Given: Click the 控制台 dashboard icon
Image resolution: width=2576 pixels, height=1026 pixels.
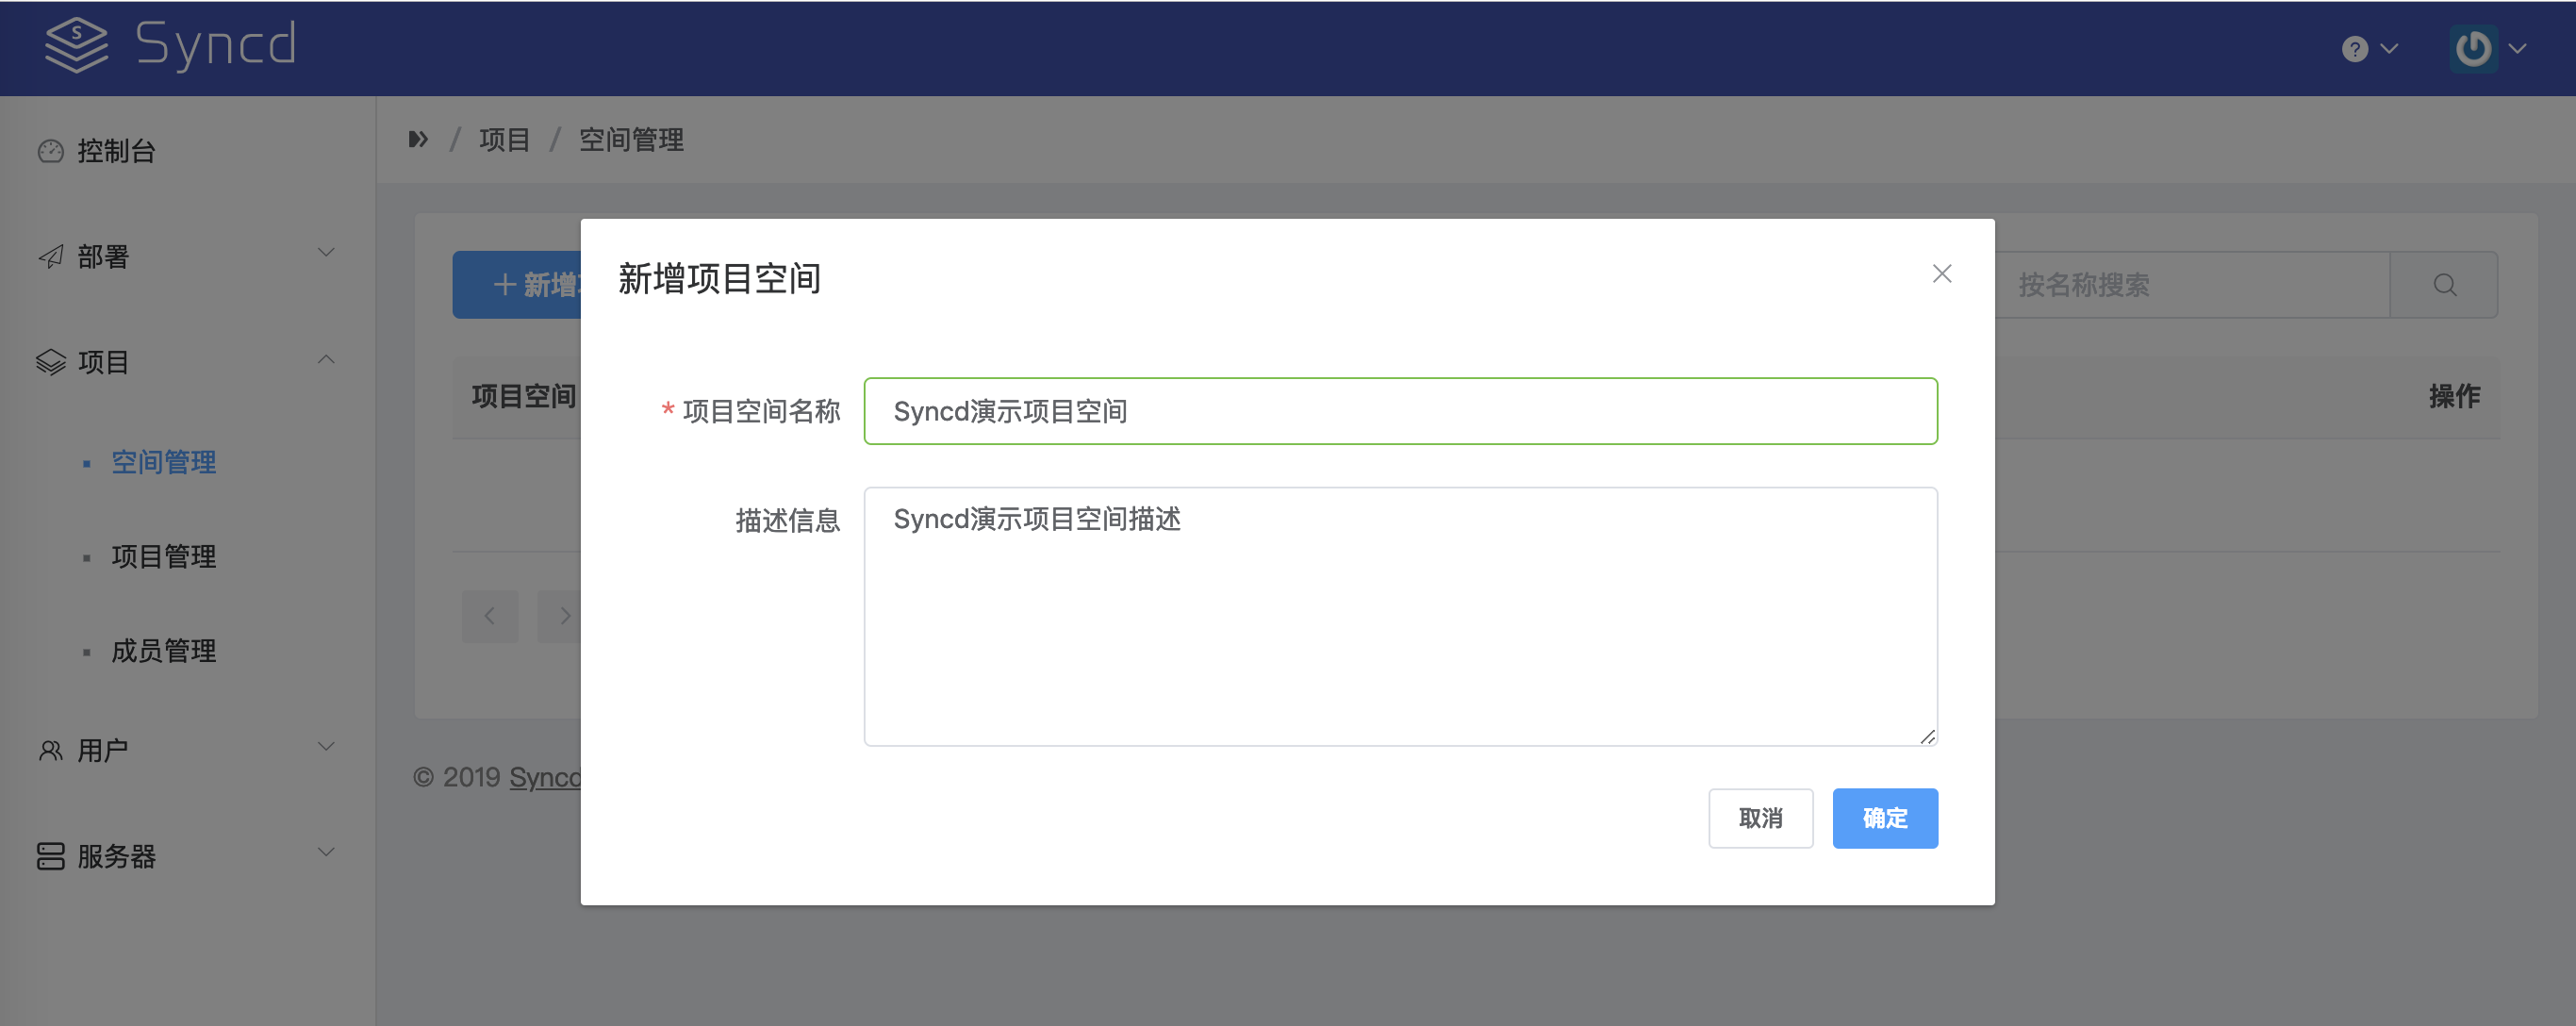Looking at the screenshot, I should pos(50,151).
